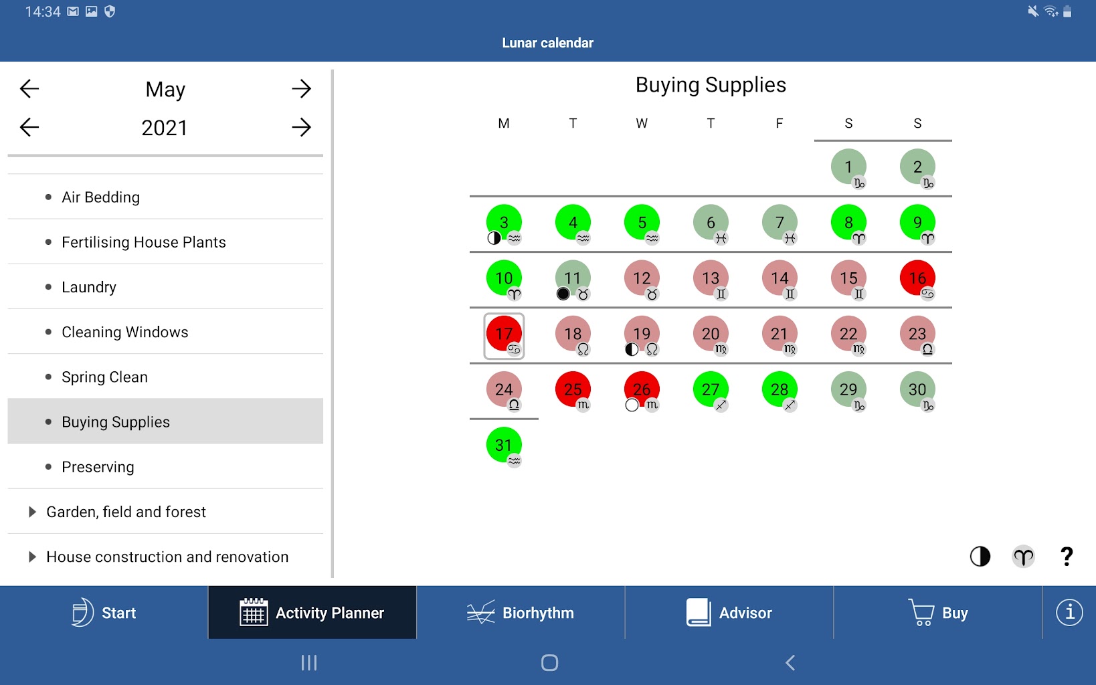Open help question mark icon
Viewport: 1096px width, 685px height.
[1067, 556]
